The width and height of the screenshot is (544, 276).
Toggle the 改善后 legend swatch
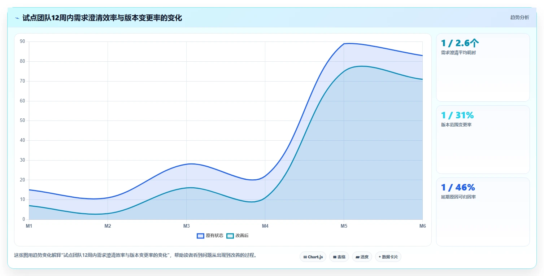click(x=230, y=236)
